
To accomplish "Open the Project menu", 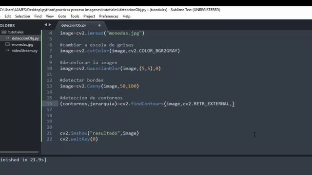I will [89, 16].
